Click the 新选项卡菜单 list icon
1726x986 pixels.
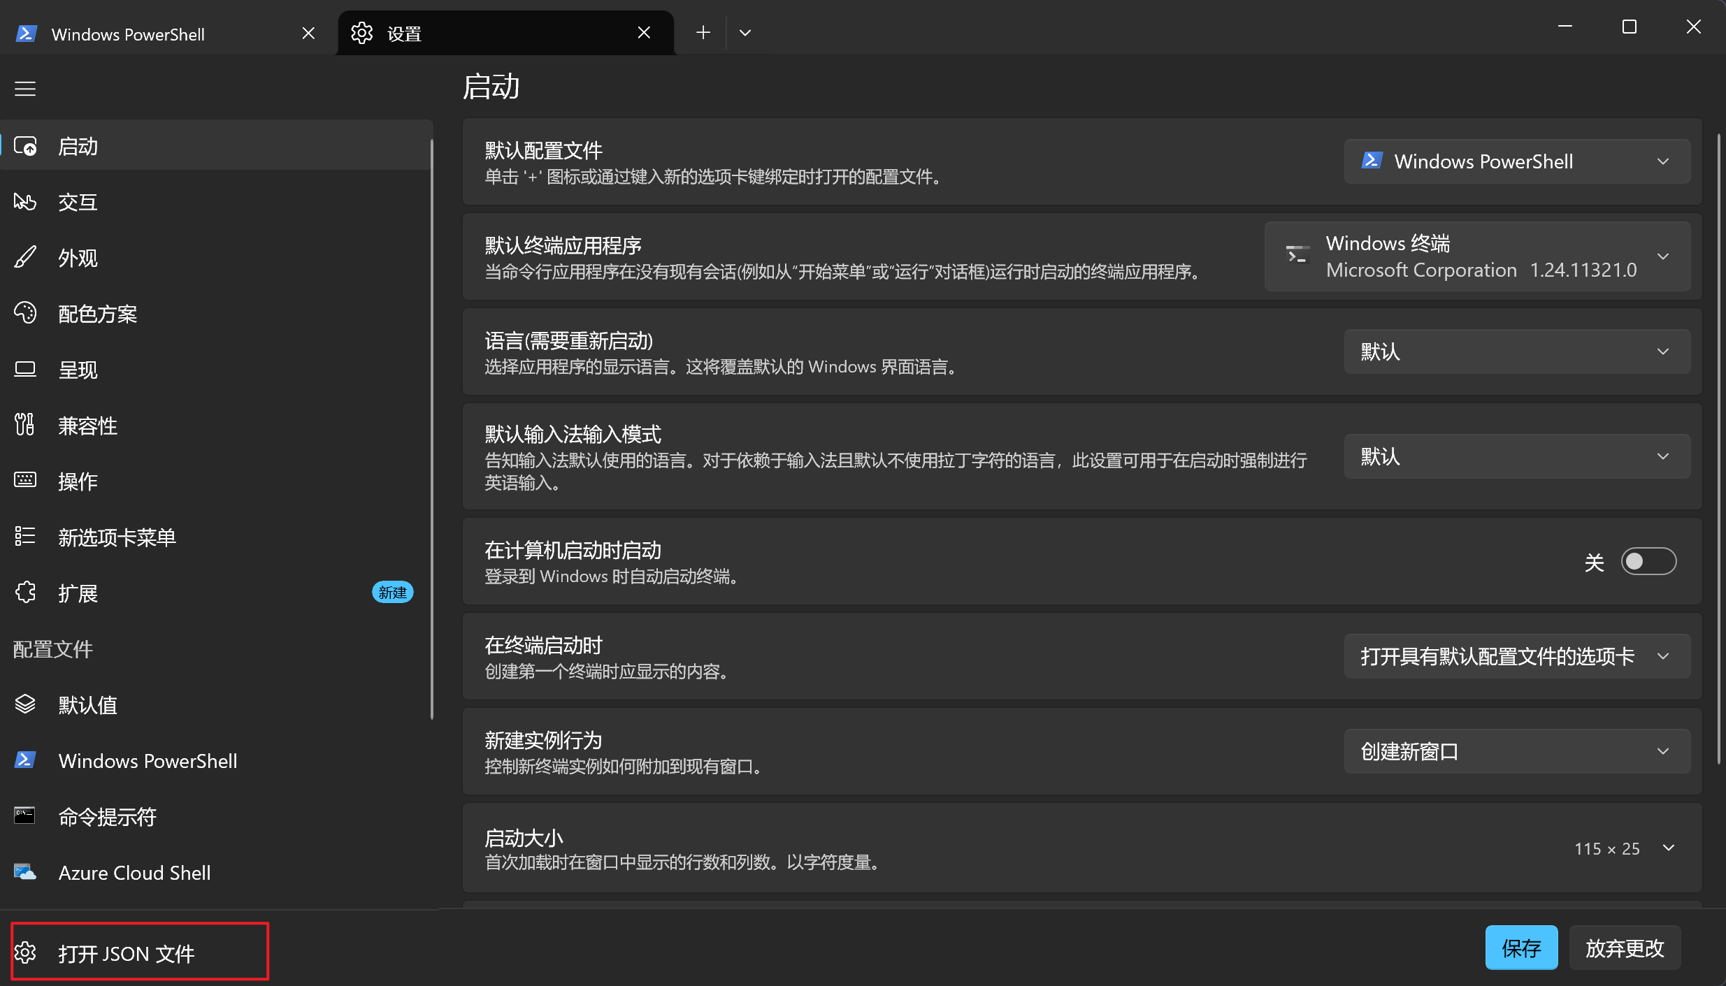(x=25, y=536)
